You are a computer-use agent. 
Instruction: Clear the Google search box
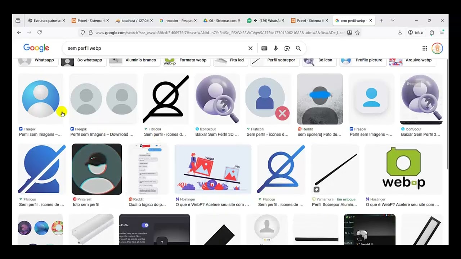[x=250, y=48]
